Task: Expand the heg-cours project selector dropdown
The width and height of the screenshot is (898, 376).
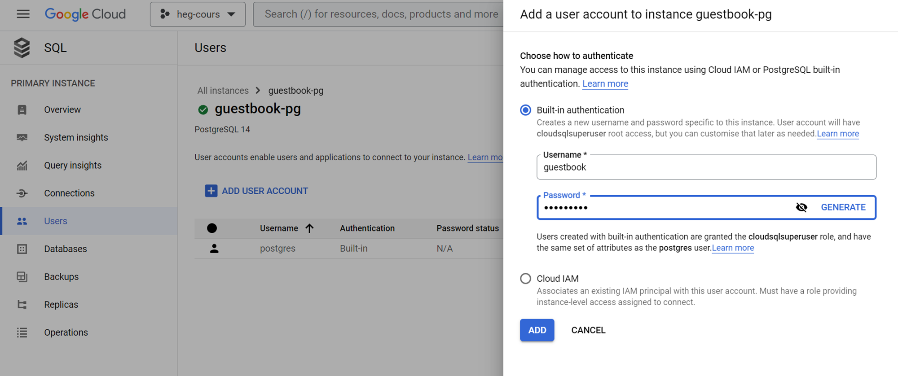Action: coord(198,14)
